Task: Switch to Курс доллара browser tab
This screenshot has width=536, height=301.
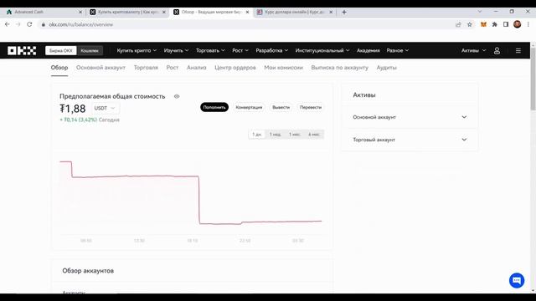Action: [295, 12]
